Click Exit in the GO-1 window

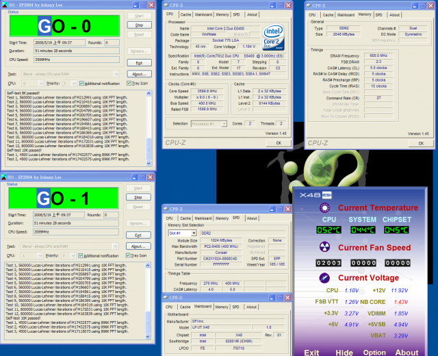(x=138, y=235)
